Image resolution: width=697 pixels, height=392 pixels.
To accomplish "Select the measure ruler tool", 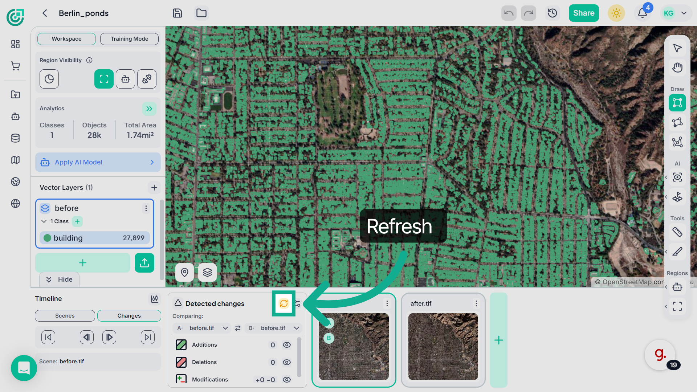I will (677, 232).
